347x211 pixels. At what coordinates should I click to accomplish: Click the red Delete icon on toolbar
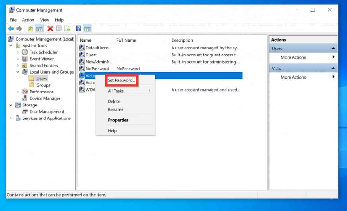(50, 29)
